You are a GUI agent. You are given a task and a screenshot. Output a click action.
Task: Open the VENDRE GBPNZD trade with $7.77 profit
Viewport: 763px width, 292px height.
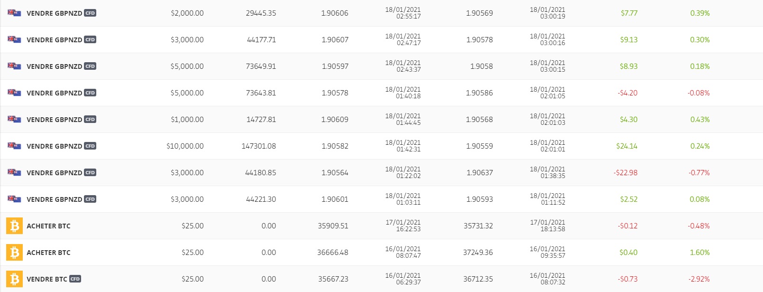click(54, 13)
